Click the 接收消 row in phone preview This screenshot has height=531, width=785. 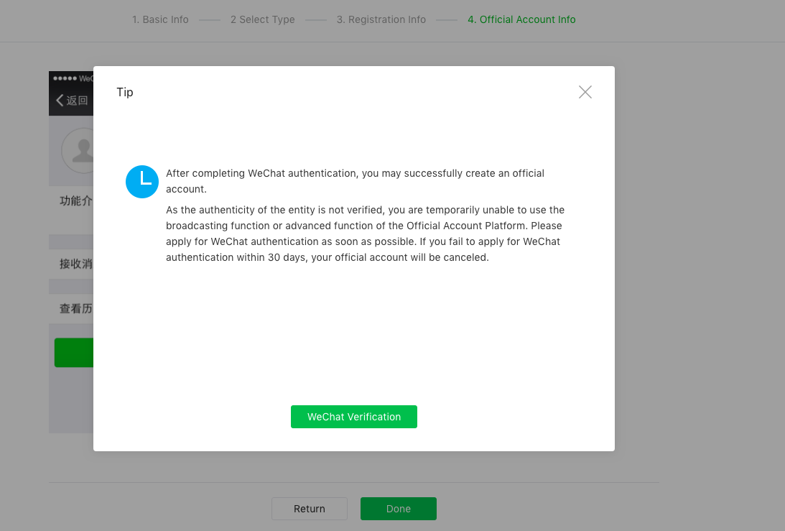(71, 264)
